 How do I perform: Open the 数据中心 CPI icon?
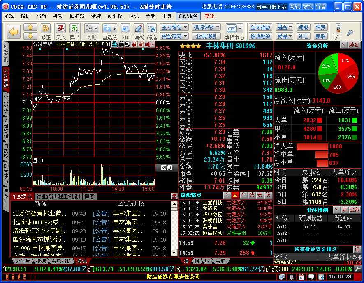(x=234, y=32)
